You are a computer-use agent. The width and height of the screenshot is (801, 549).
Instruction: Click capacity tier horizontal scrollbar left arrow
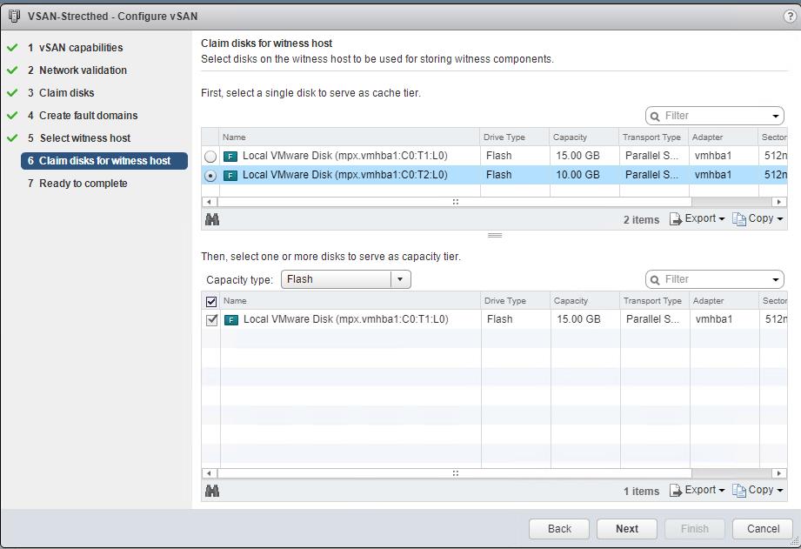point(209,473)
